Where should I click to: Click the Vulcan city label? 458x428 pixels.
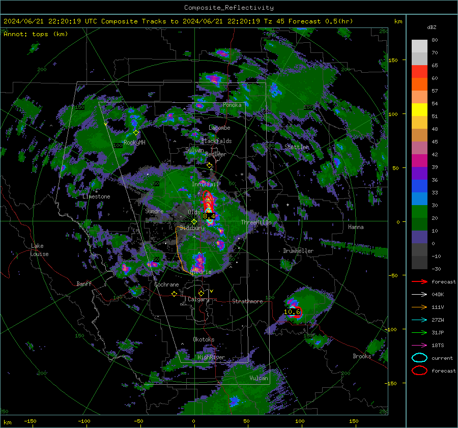coord(259,378)
